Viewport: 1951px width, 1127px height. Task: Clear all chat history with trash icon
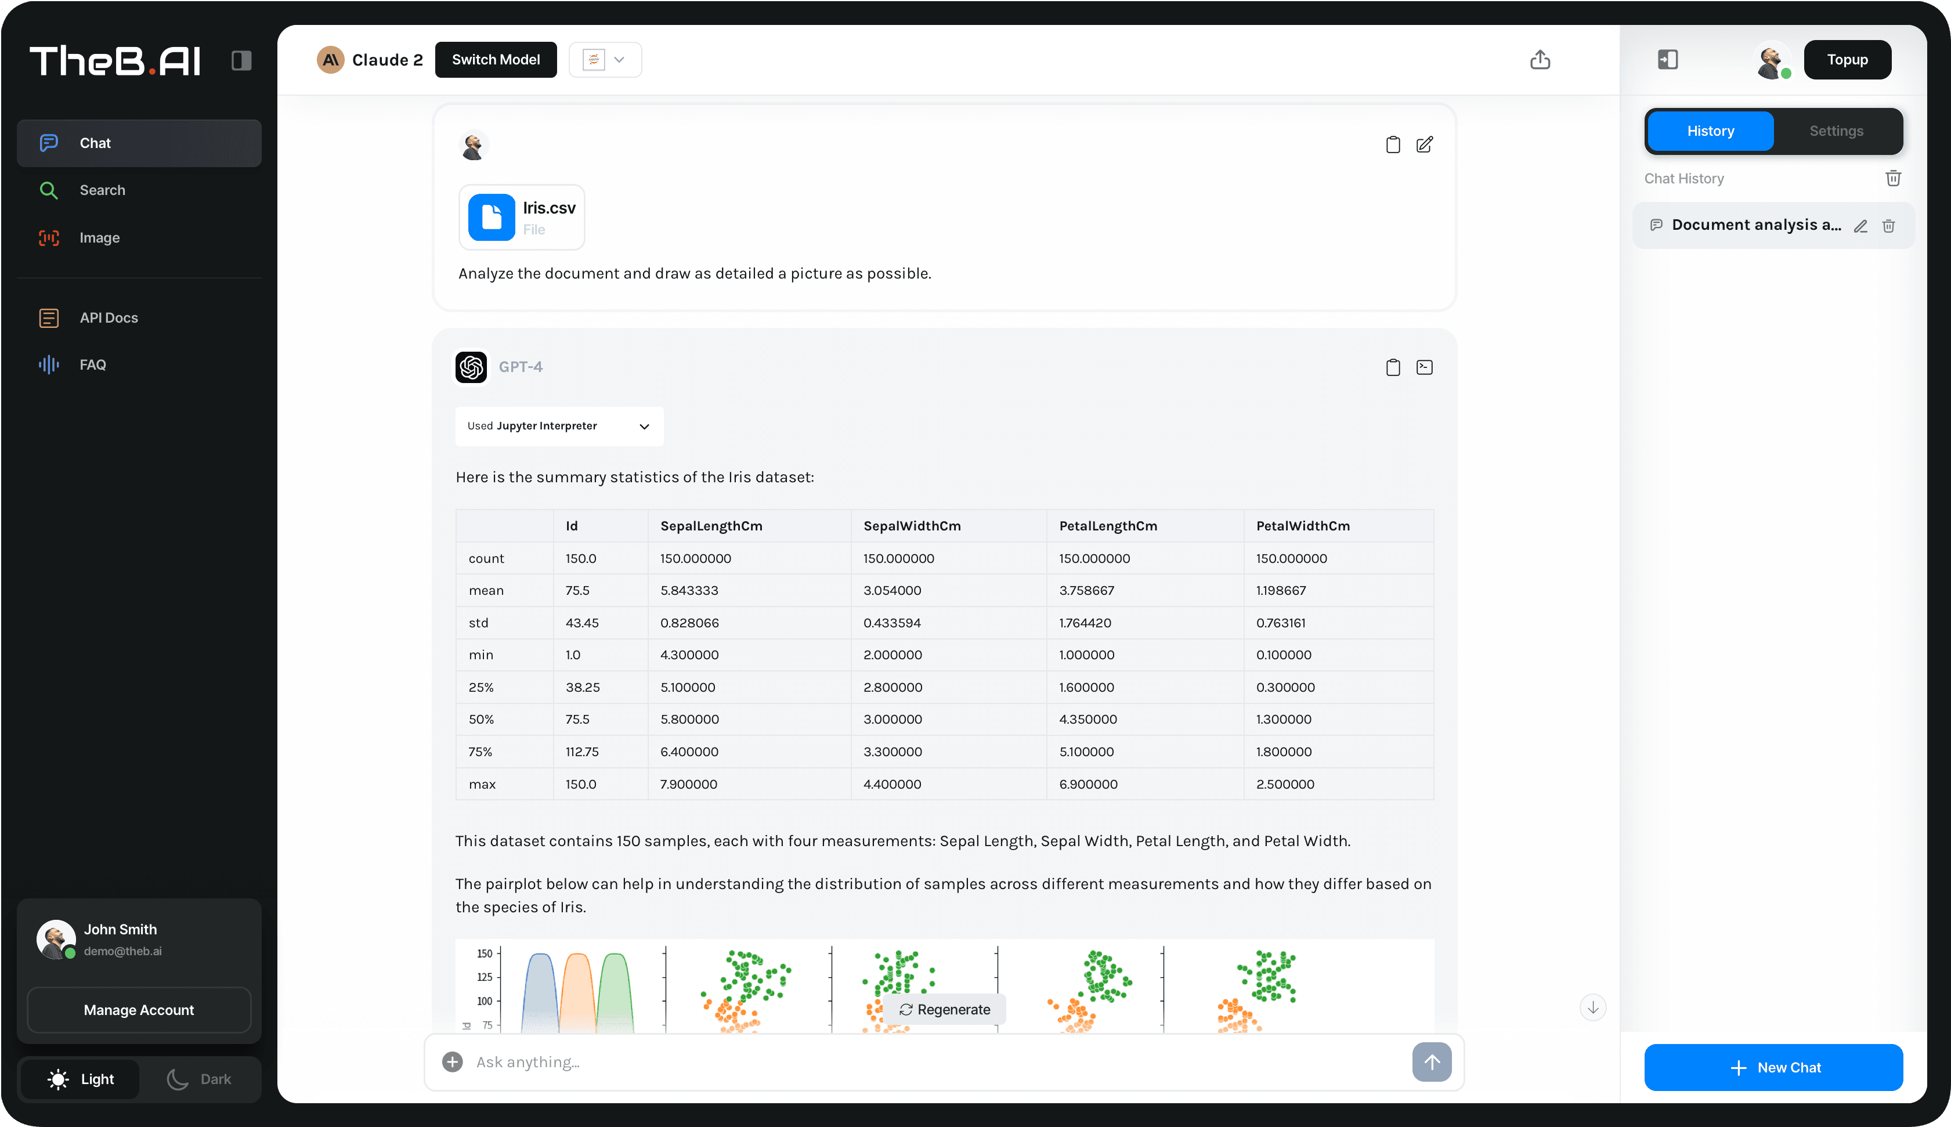(1893, 179)
